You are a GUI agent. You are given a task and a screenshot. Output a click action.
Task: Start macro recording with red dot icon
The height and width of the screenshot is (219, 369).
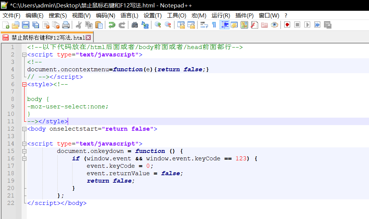pos(287,25)
